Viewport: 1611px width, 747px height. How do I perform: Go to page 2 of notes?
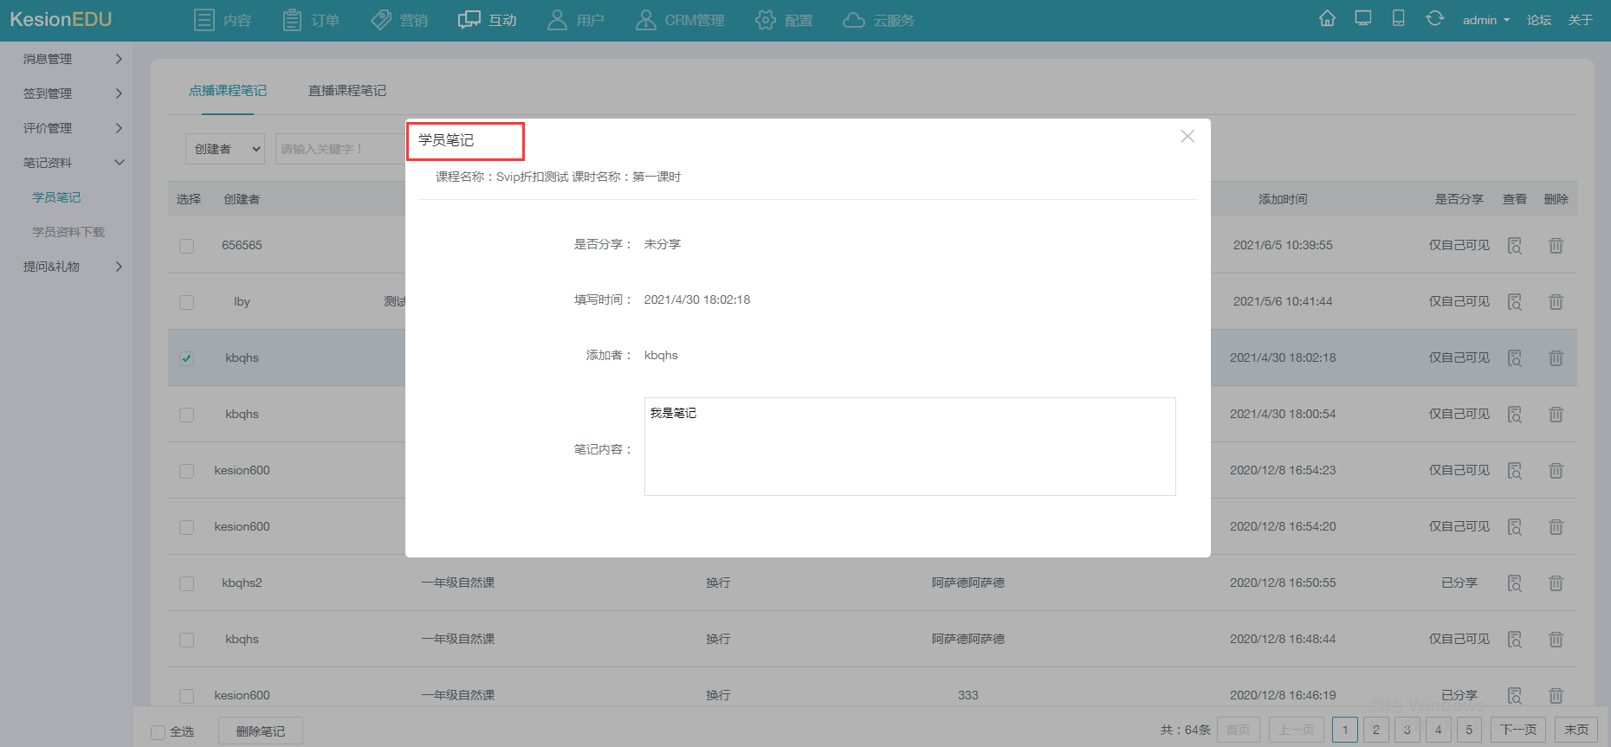pyautogui.click(x=1375, y=730)
